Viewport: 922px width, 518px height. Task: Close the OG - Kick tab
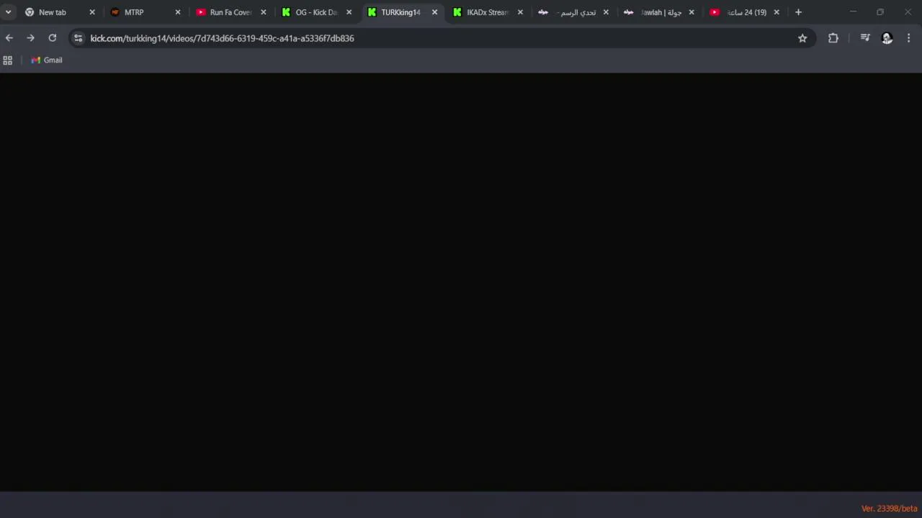click(x=349, y=12)
